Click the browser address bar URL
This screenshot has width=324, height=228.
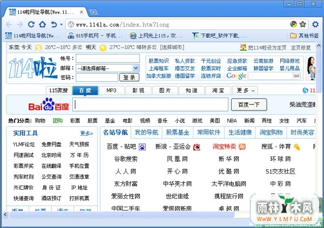(x=123, y=25)
